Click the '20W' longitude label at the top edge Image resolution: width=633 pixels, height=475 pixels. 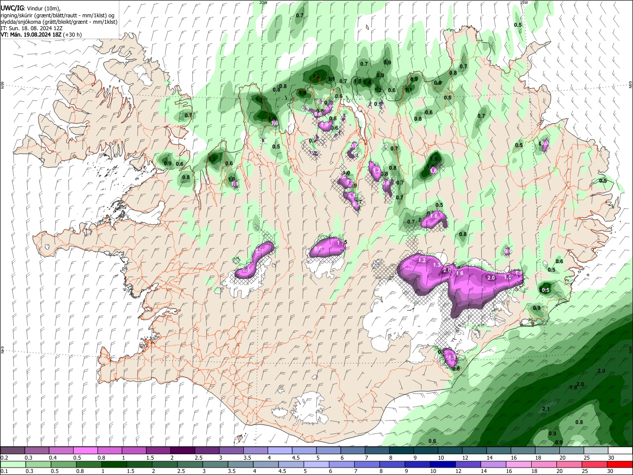pyautogui.click(x=263, y=2)
